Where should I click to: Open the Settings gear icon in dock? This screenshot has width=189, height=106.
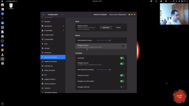2,59
